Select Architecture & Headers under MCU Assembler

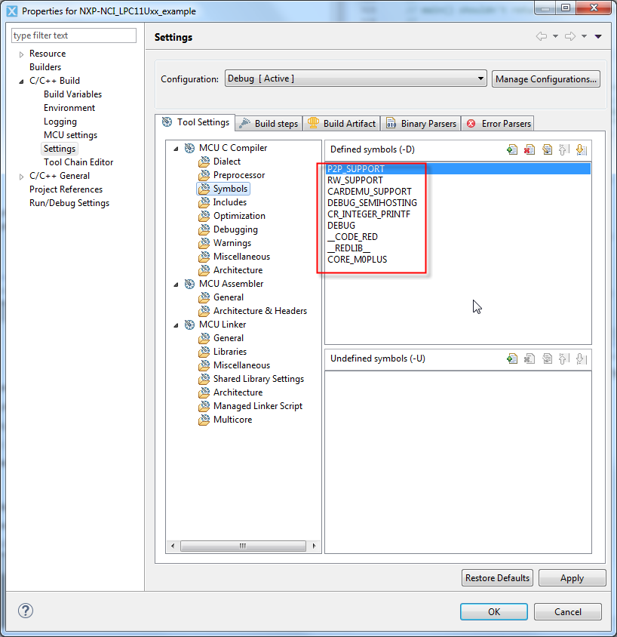(260, 311)
